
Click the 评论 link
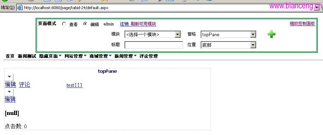click(x=25, y=85)
